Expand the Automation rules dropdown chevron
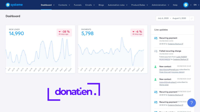 (x=127, y=5)
